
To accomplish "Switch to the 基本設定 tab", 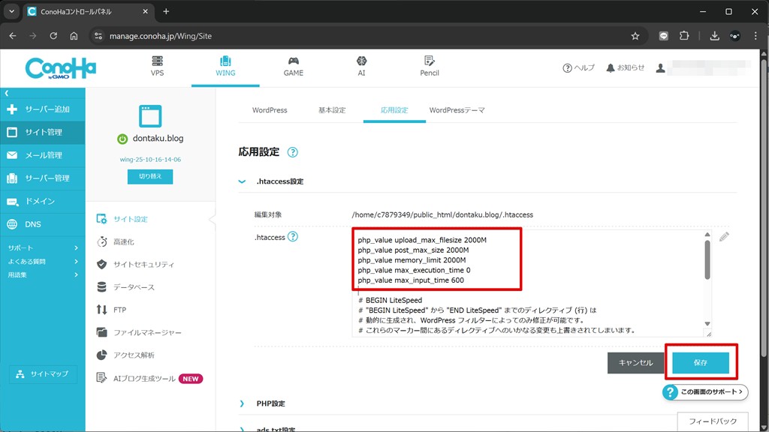I will tap(332, 110).
